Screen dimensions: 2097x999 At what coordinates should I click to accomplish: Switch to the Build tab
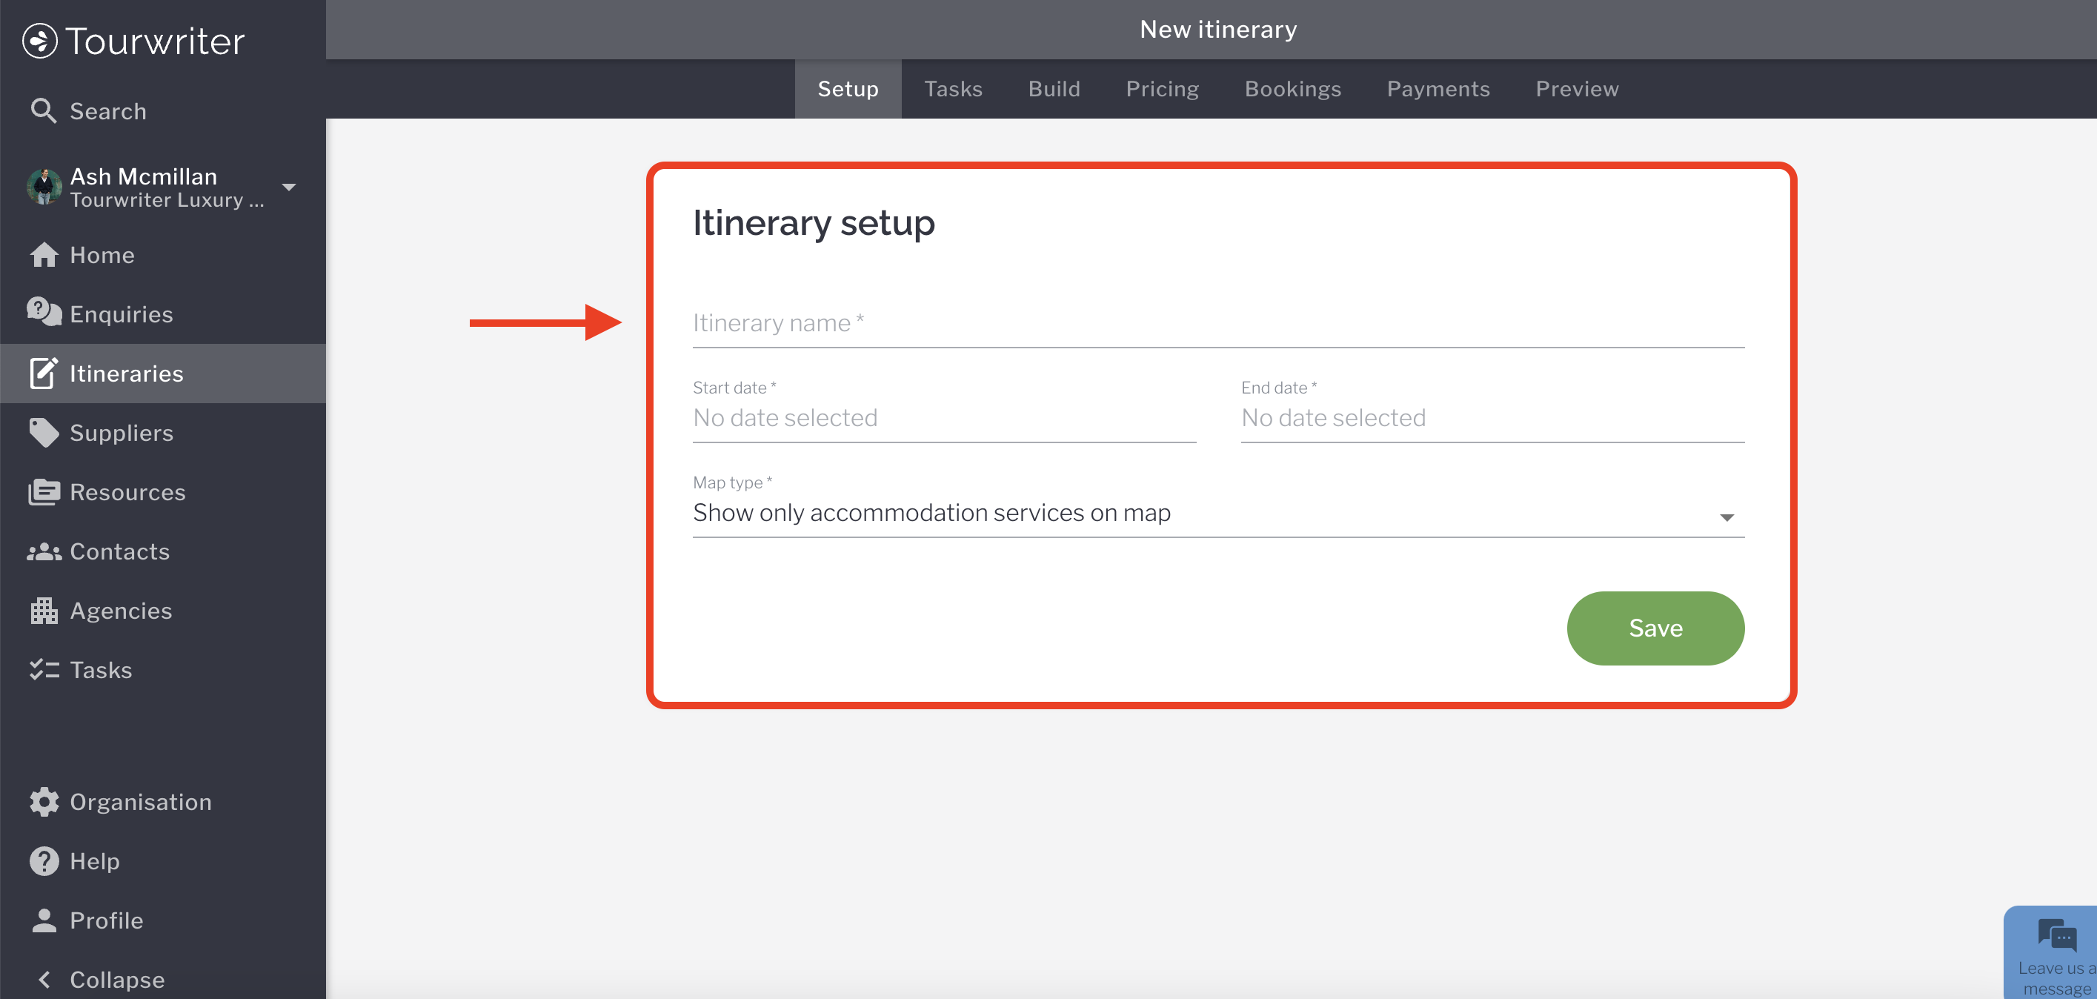click(x=1054, y=89)
